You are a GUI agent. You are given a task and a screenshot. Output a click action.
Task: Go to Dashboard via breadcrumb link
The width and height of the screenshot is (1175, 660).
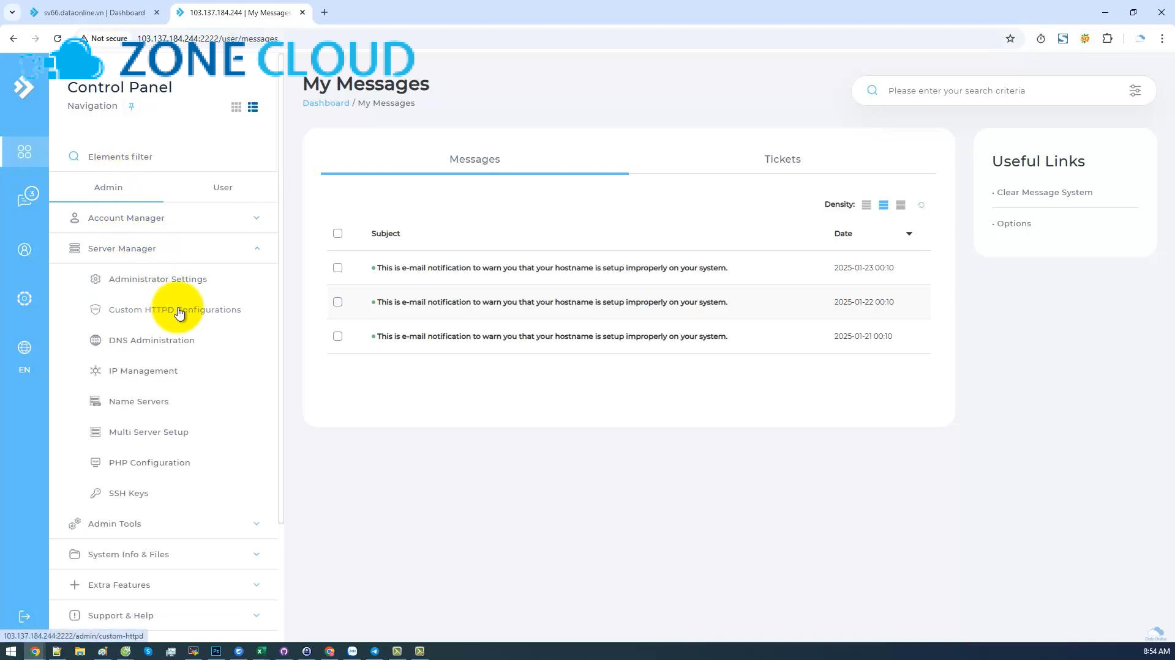(326, 103)
